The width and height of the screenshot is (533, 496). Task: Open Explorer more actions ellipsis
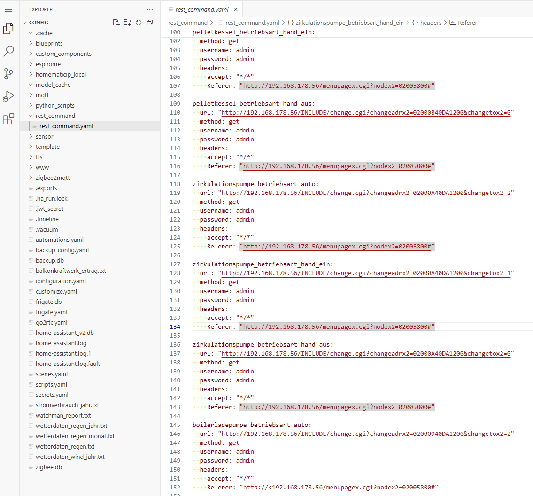click(149, 9)
